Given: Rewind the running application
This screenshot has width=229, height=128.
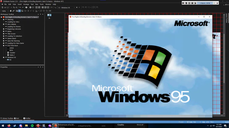Looking at the screenshot, I should pos(183,3).
